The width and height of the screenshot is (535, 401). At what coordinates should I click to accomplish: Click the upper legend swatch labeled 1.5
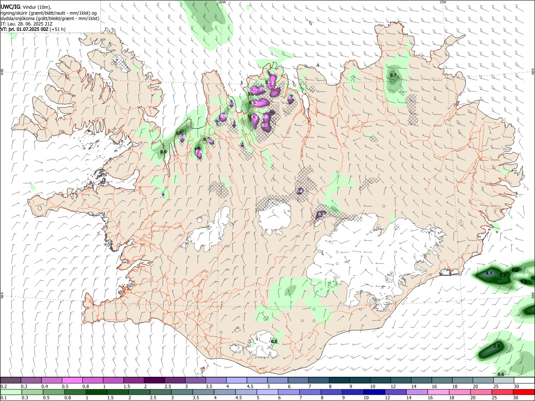tap(133, 380)
